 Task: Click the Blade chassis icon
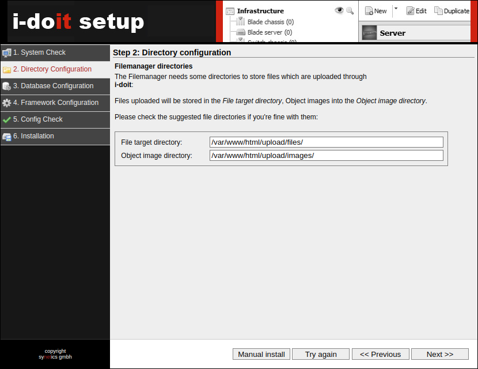point(241,21)
